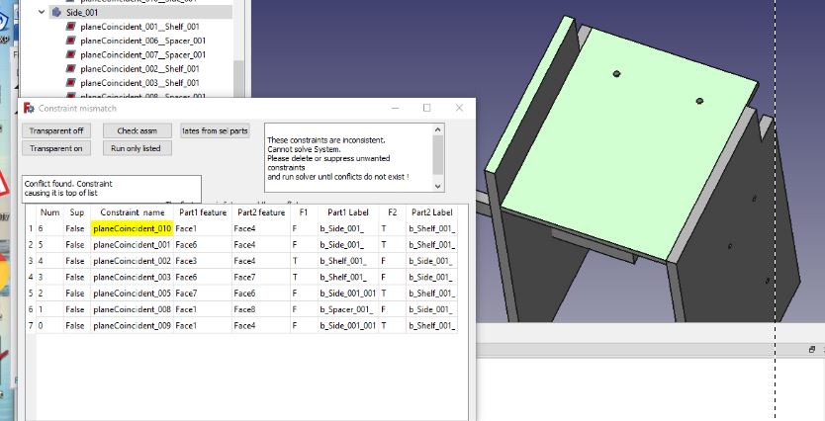Select the Side_001 part icon in tree
The height and width of the screenshot is (421, 825).
click(x=56, y=12)
